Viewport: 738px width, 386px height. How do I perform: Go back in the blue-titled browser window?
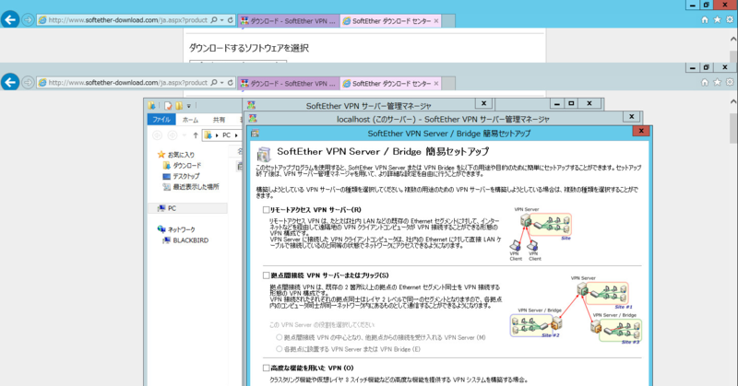point(10,19)
